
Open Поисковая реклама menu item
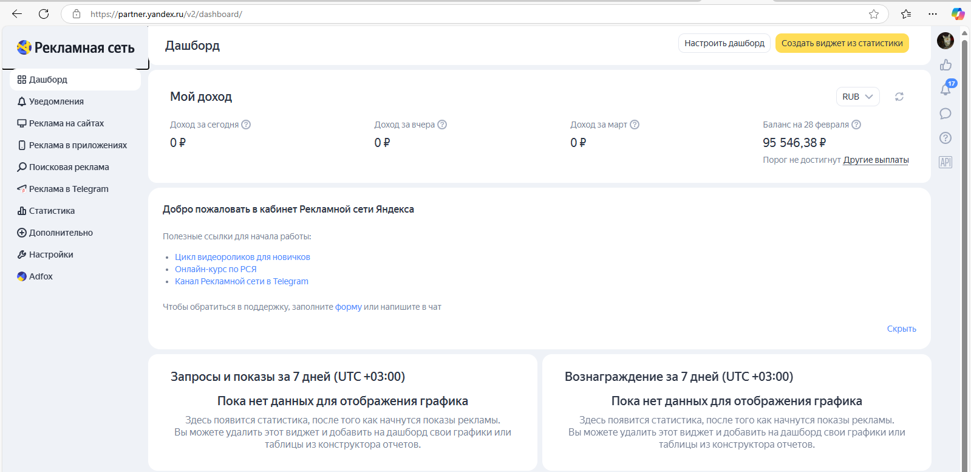click(75, 167)
